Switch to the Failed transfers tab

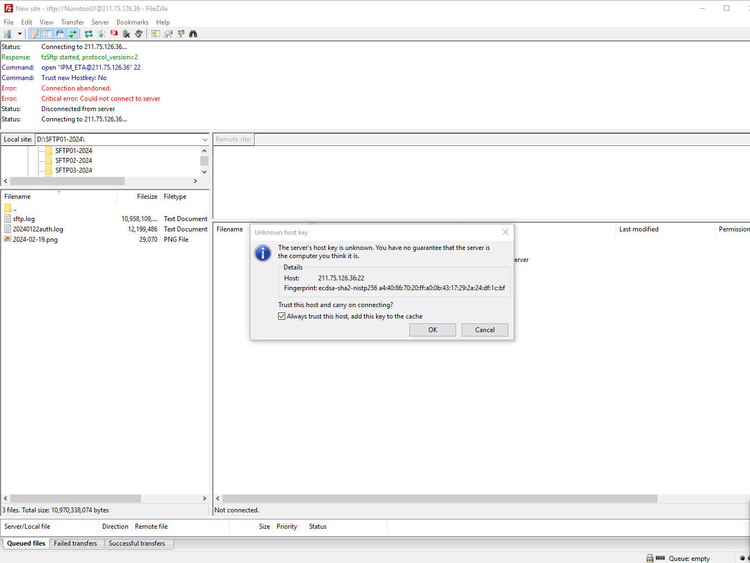(x=75, y=543)
